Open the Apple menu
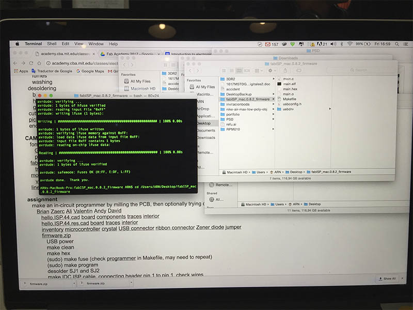 click(18, 44)
